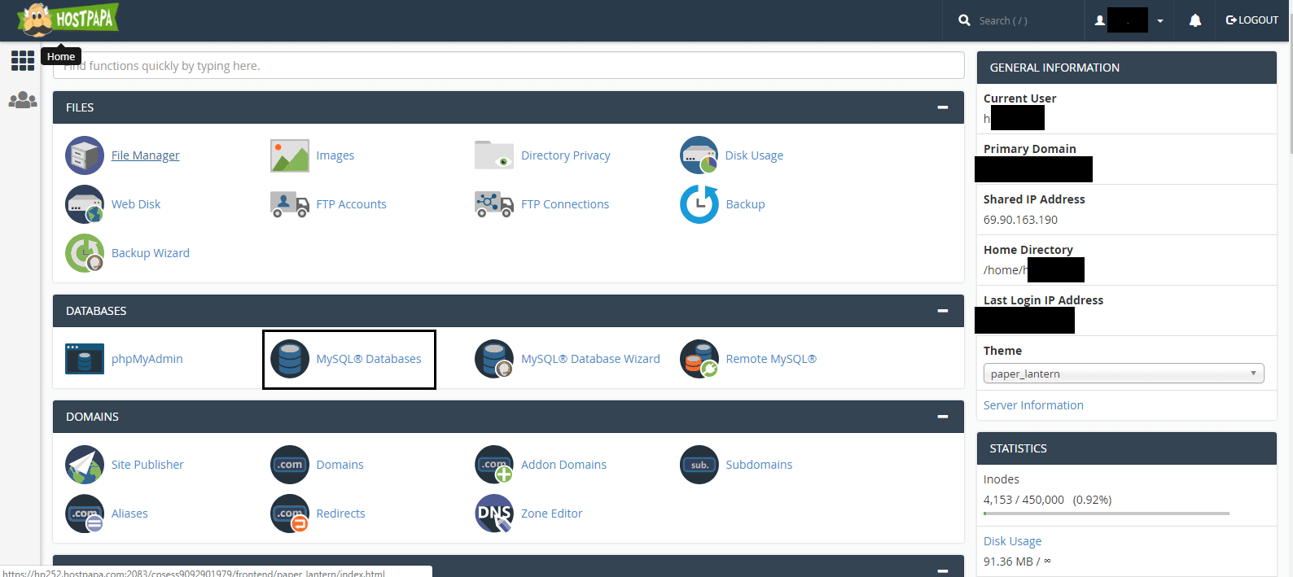Open the Remote MySQL® link
The height and width of the screenshot is (577, 1293).
pyautogui.click(x=771, y=359)
